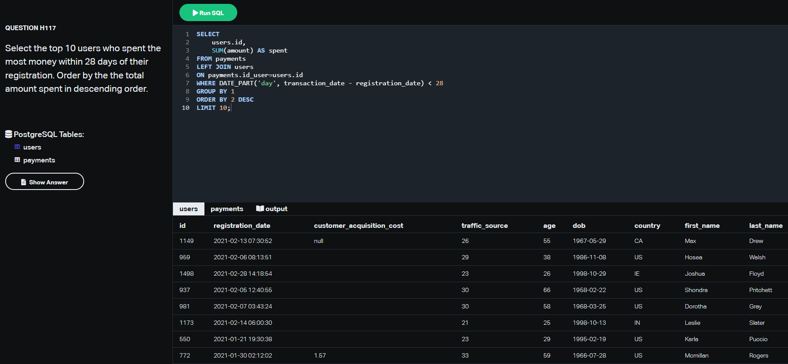Click the first_name column header
Image resolution: width=788 pixels, height=364 pixels.
(702, 226)
